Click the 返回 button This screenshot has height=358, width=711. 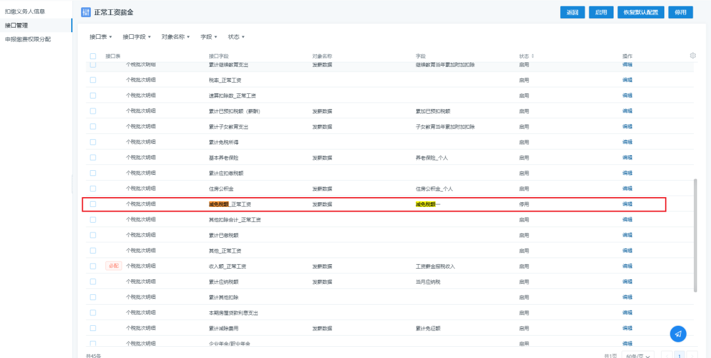point(573,12)
